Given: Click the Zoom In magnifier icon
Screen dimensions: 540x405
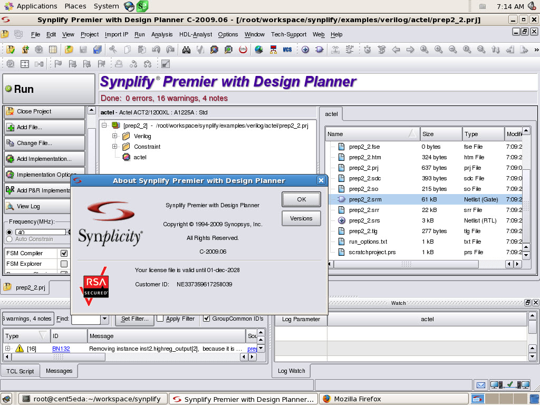Looking at the screenshot, I should (438, 50).
